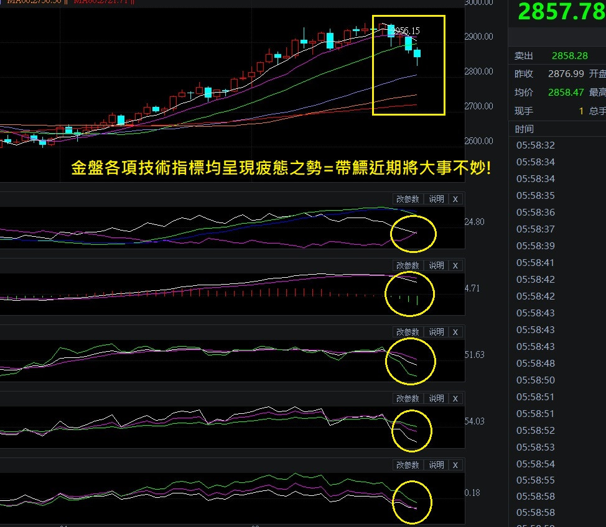
Task: Show 说明 for the 24.80 indicator panel
Action: pyautogui.click(x=436, y=199)
